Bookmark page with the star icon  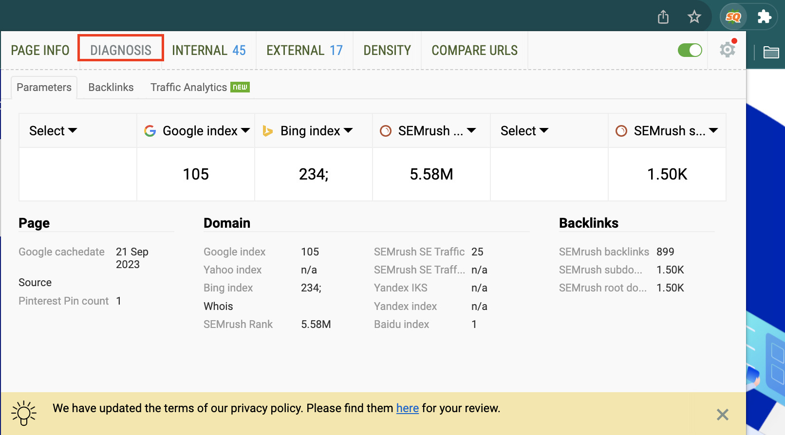point(694,17)
